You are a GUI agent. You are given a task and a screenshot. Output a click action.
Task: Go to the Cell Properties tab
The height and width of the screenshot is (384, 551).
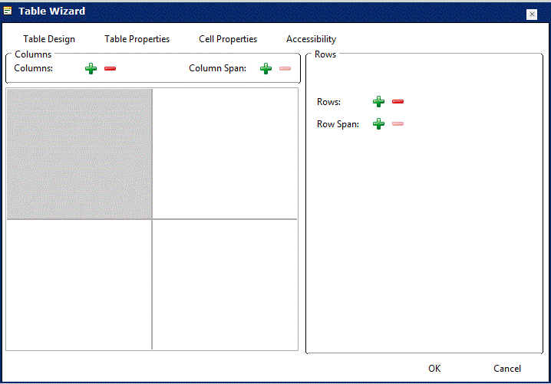(x=228, y=39)
